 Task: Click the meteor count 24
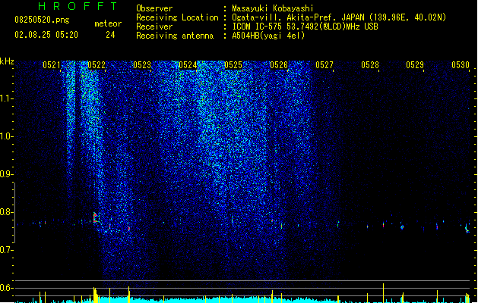110,35
